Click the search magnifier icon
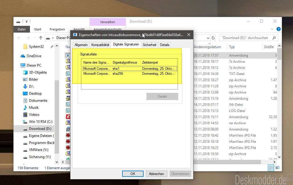 click(274, 38)
